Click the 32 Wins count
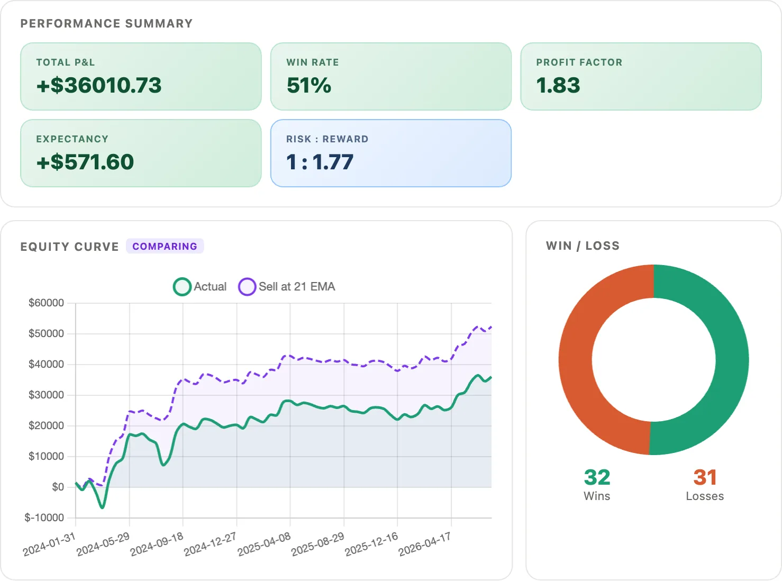Image resolution: width=782 pixels, height=581 pixels. (597, 477)
